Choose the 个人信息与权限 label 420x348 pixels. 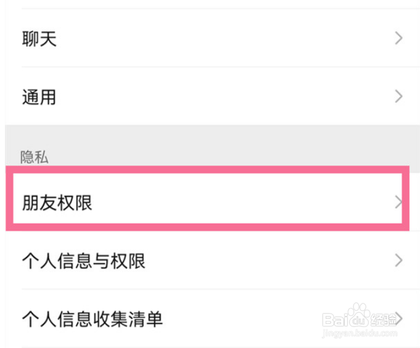[83, 261]
